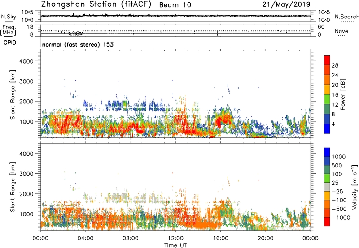This screenshot has width=359, height=248.
Task: Click the "-1000" label on velocity colorbar
Action: pyautogui.click(x=341, y=218)
